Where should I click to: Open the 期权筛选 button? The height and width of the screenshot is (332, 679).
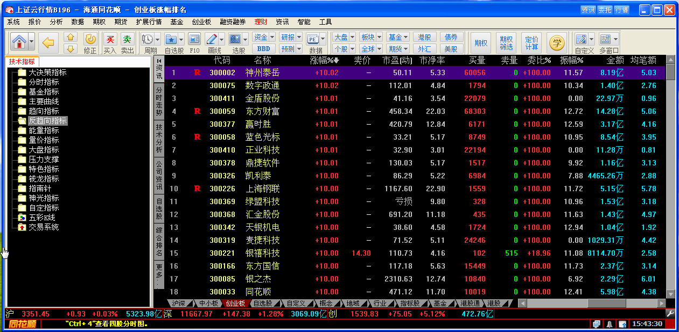(506, 43)
